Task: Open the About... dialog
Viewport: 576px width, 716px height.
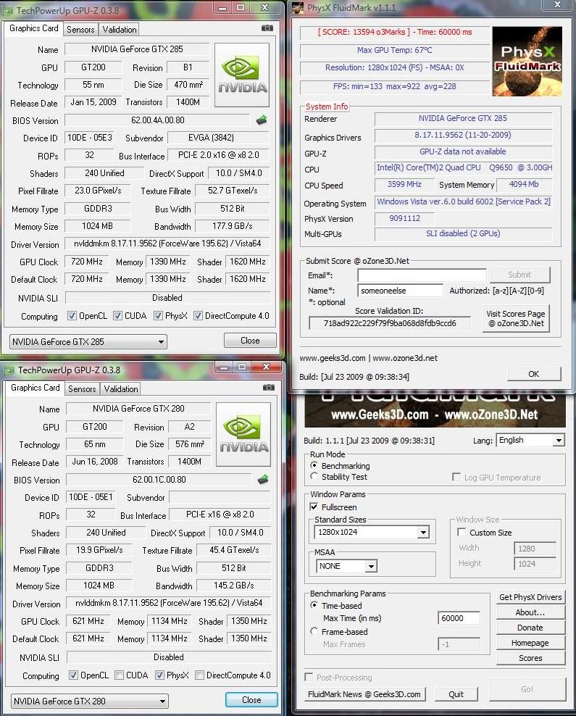Action: 530,612
